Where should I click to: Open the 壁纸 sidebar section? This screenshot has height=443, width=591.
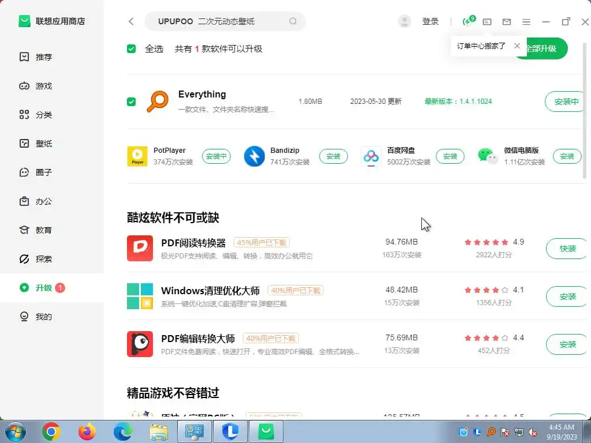point(52,144)
